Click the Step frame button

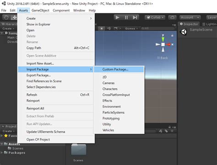pos(135,17)
